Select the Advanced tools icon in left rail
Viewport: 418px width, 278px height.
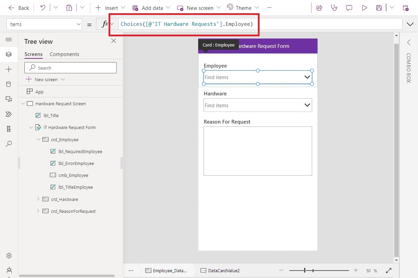point(9,129)
